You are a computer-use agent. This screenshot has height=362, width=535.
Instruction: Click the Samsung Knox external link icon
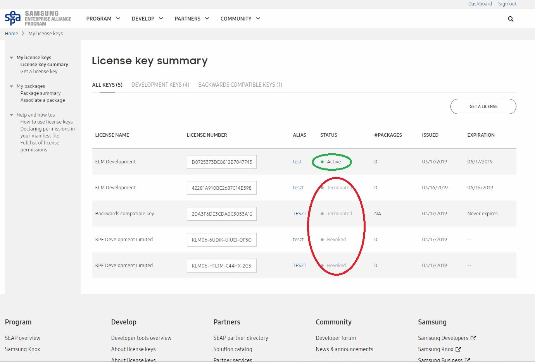click(458, 349)
